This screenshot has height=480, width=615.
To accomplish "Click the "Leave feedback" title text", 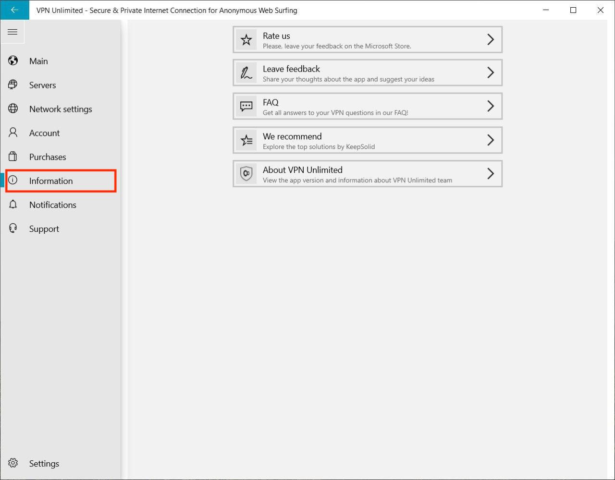I will click(x=291, y=69).
